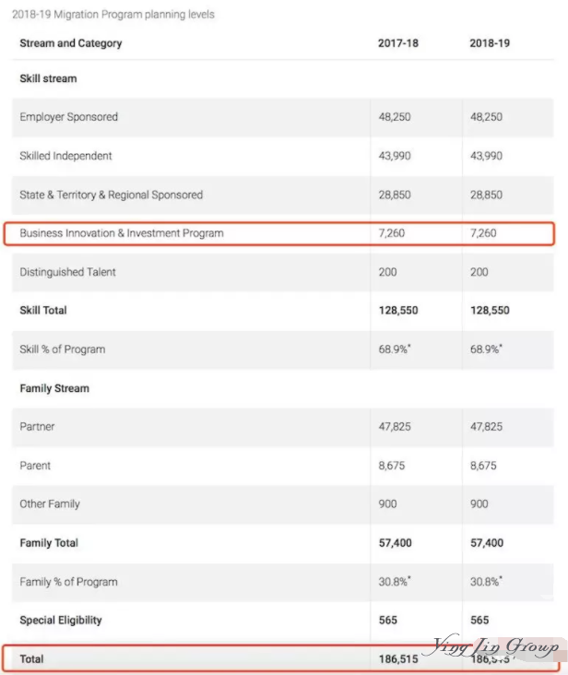Click the Ying Jin Group watermark logo
This screenshot has height=675, width=568.
[x=495, y=647]
